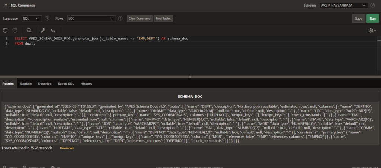Expand the Rows 500 dropdown
Screen dimensions: 381x168
point(92,18)
